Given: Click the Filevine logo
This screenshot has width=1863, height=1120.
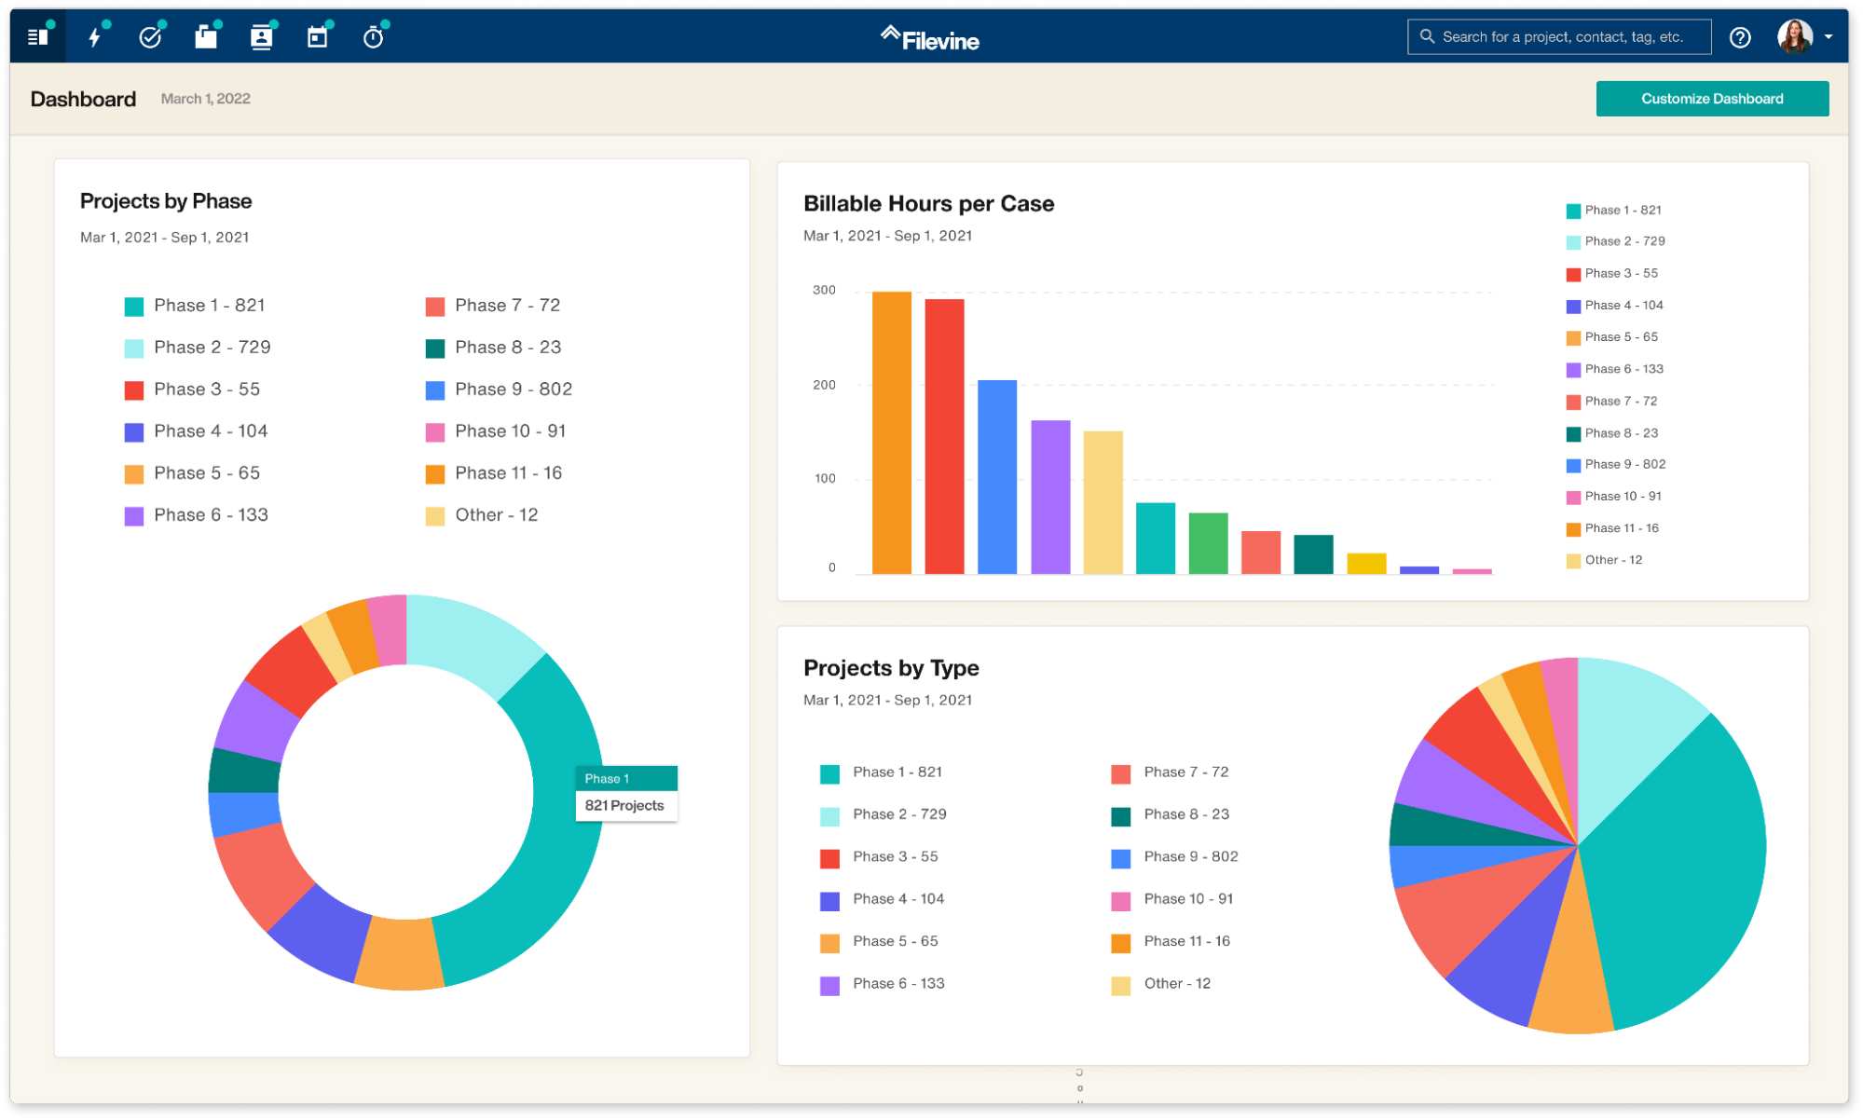Looking at the screenshot, I should (x=929, y=38).
